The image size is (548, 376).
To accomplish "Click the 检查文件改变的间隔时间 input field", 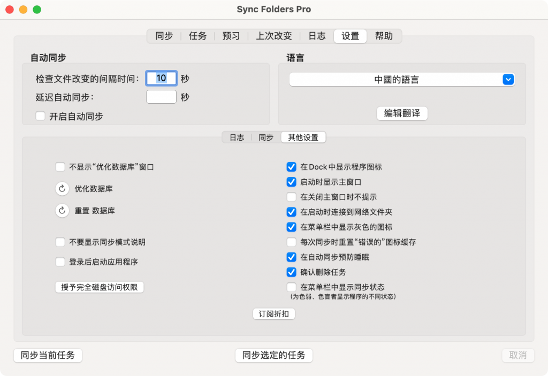I will tap(161, 78).
